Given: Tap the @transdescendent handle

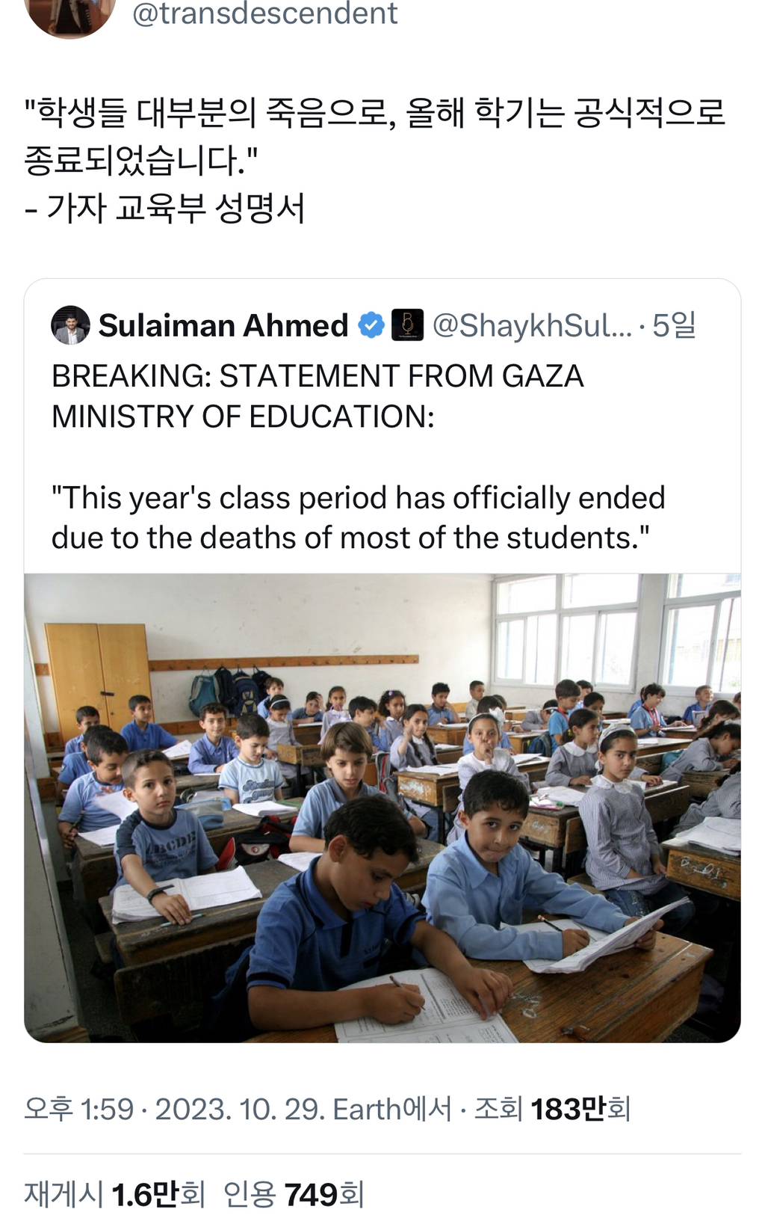Looking at the screenshot, I should click(265, 13).
